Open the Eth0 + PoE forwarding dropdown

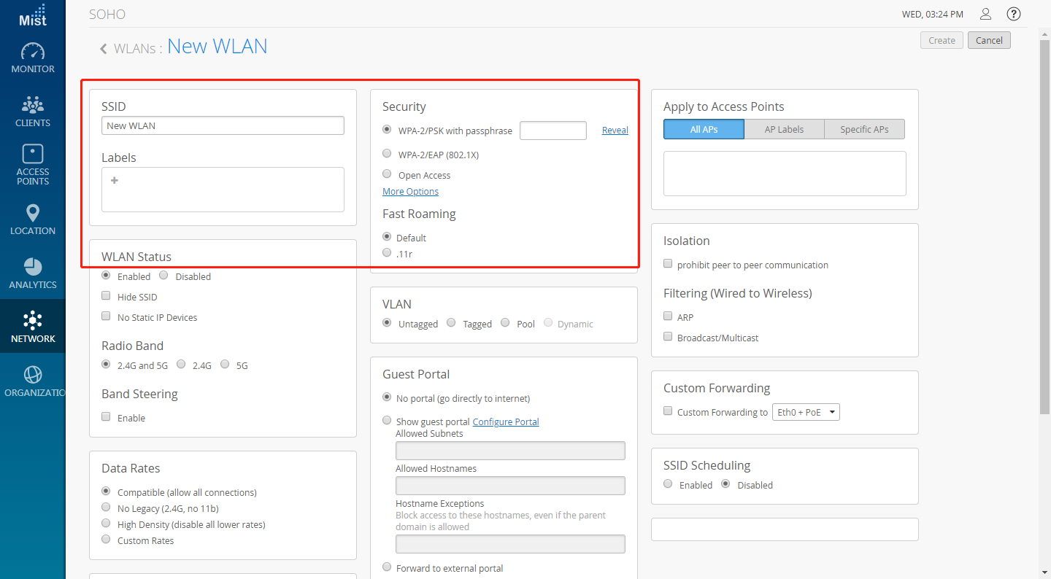coord(806,412)
